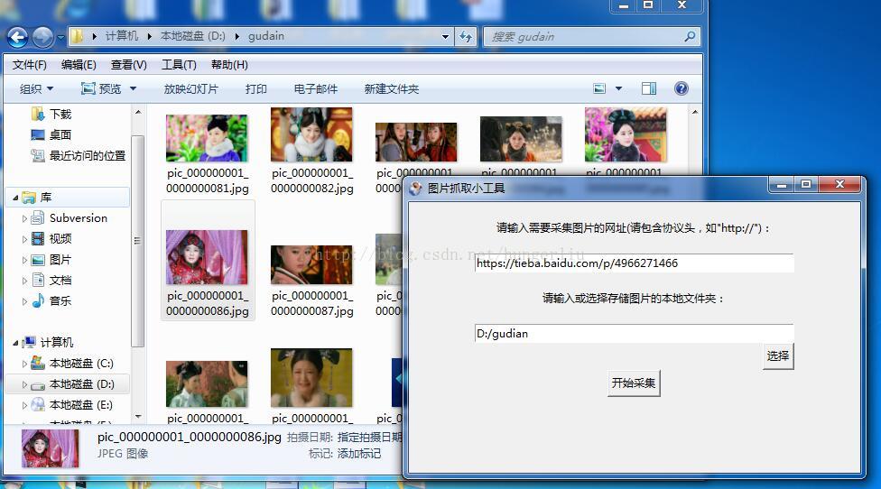Click gudain in the address breadcrumb

tap(265, 36)
